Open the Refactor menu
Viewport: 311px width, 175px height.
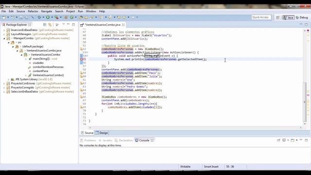pyautogui.click(x=33, y=11)
